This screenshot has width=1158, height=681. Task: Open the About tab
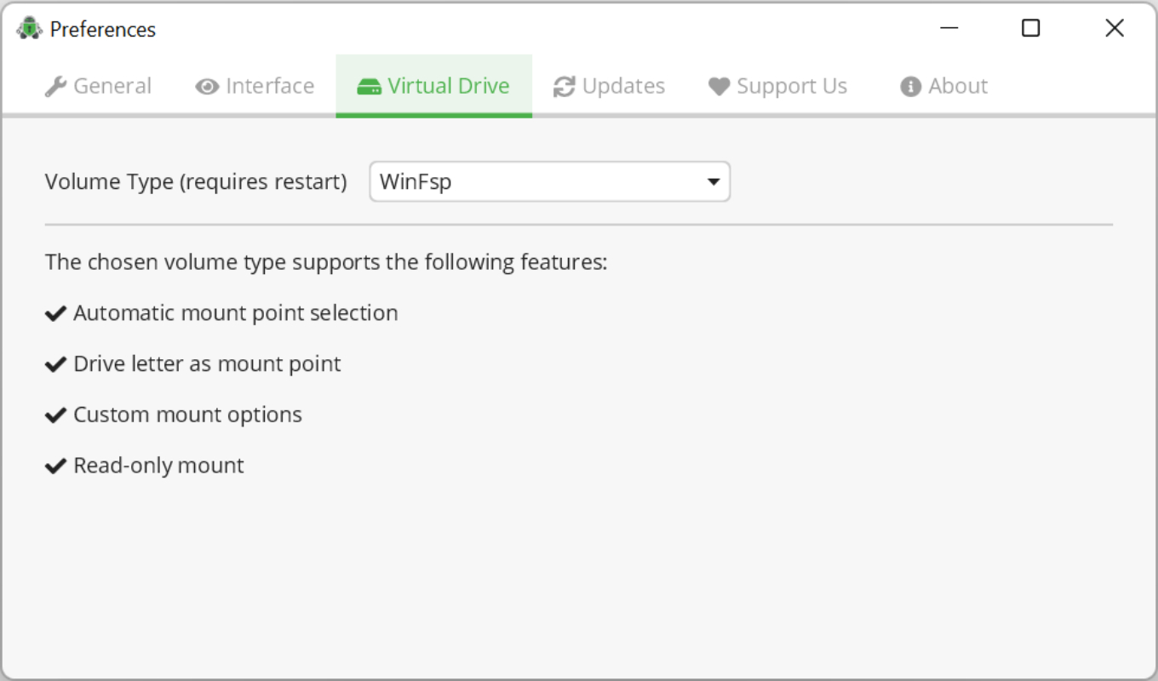tap(944, 86)
